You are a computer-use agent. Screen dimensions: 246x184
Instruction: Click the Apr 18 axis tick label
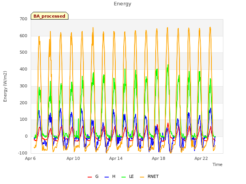[158, 158]
